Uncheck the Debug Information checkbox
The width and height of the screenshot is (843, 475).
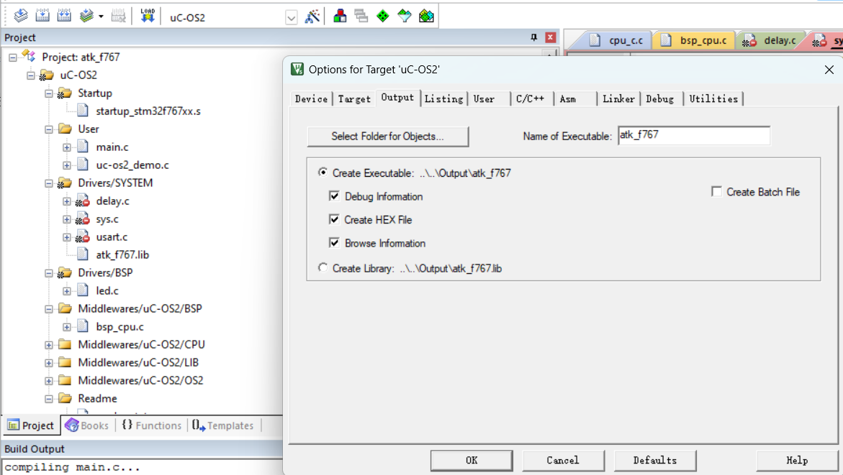tap(334, 196)
